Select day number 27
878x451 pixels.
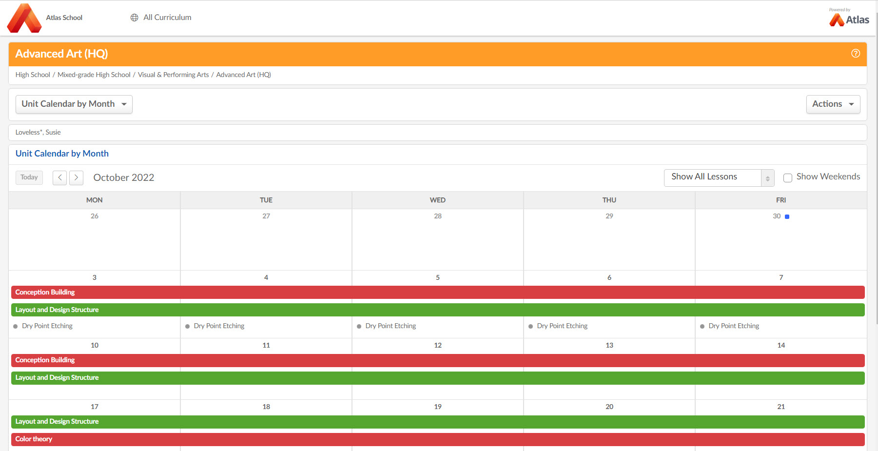[266, 216]
